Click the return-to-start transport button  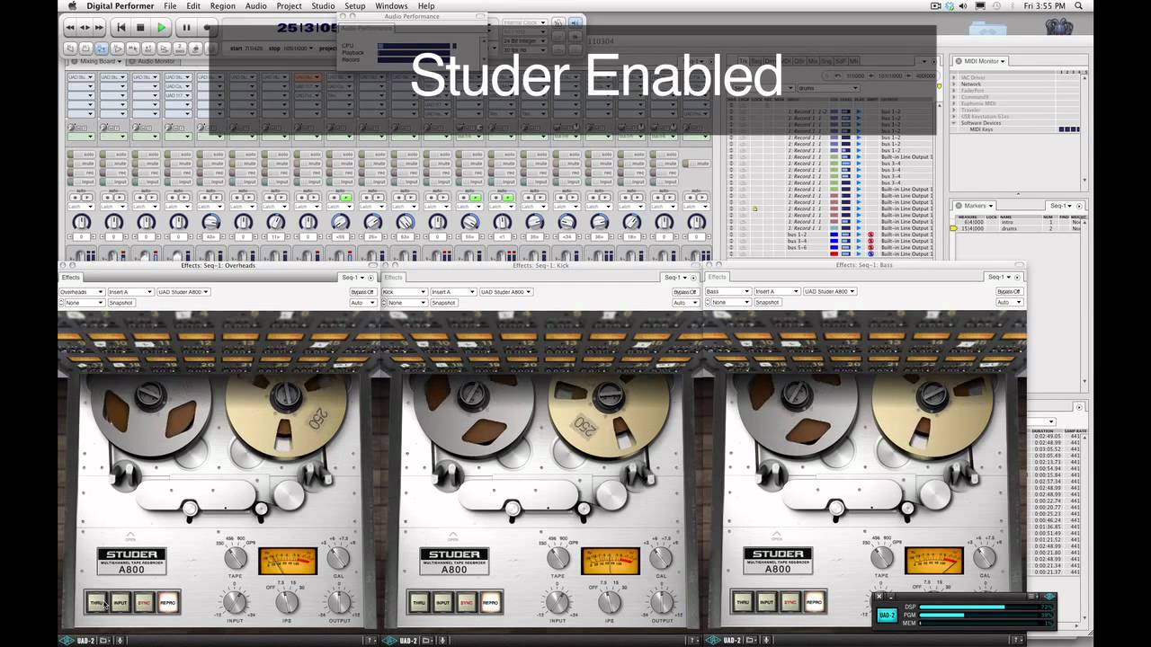click(121, 28)
